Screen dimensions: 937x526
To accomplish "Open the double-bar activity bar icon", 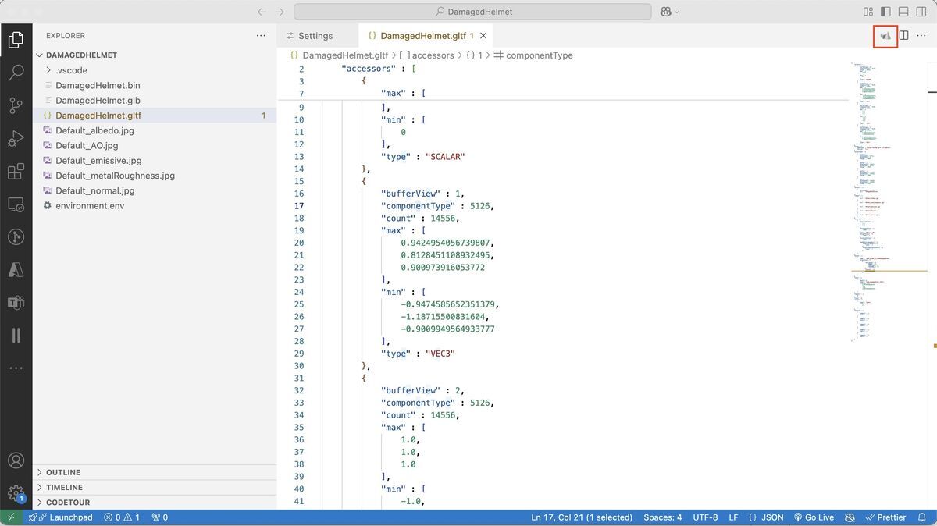I will 16,336.
